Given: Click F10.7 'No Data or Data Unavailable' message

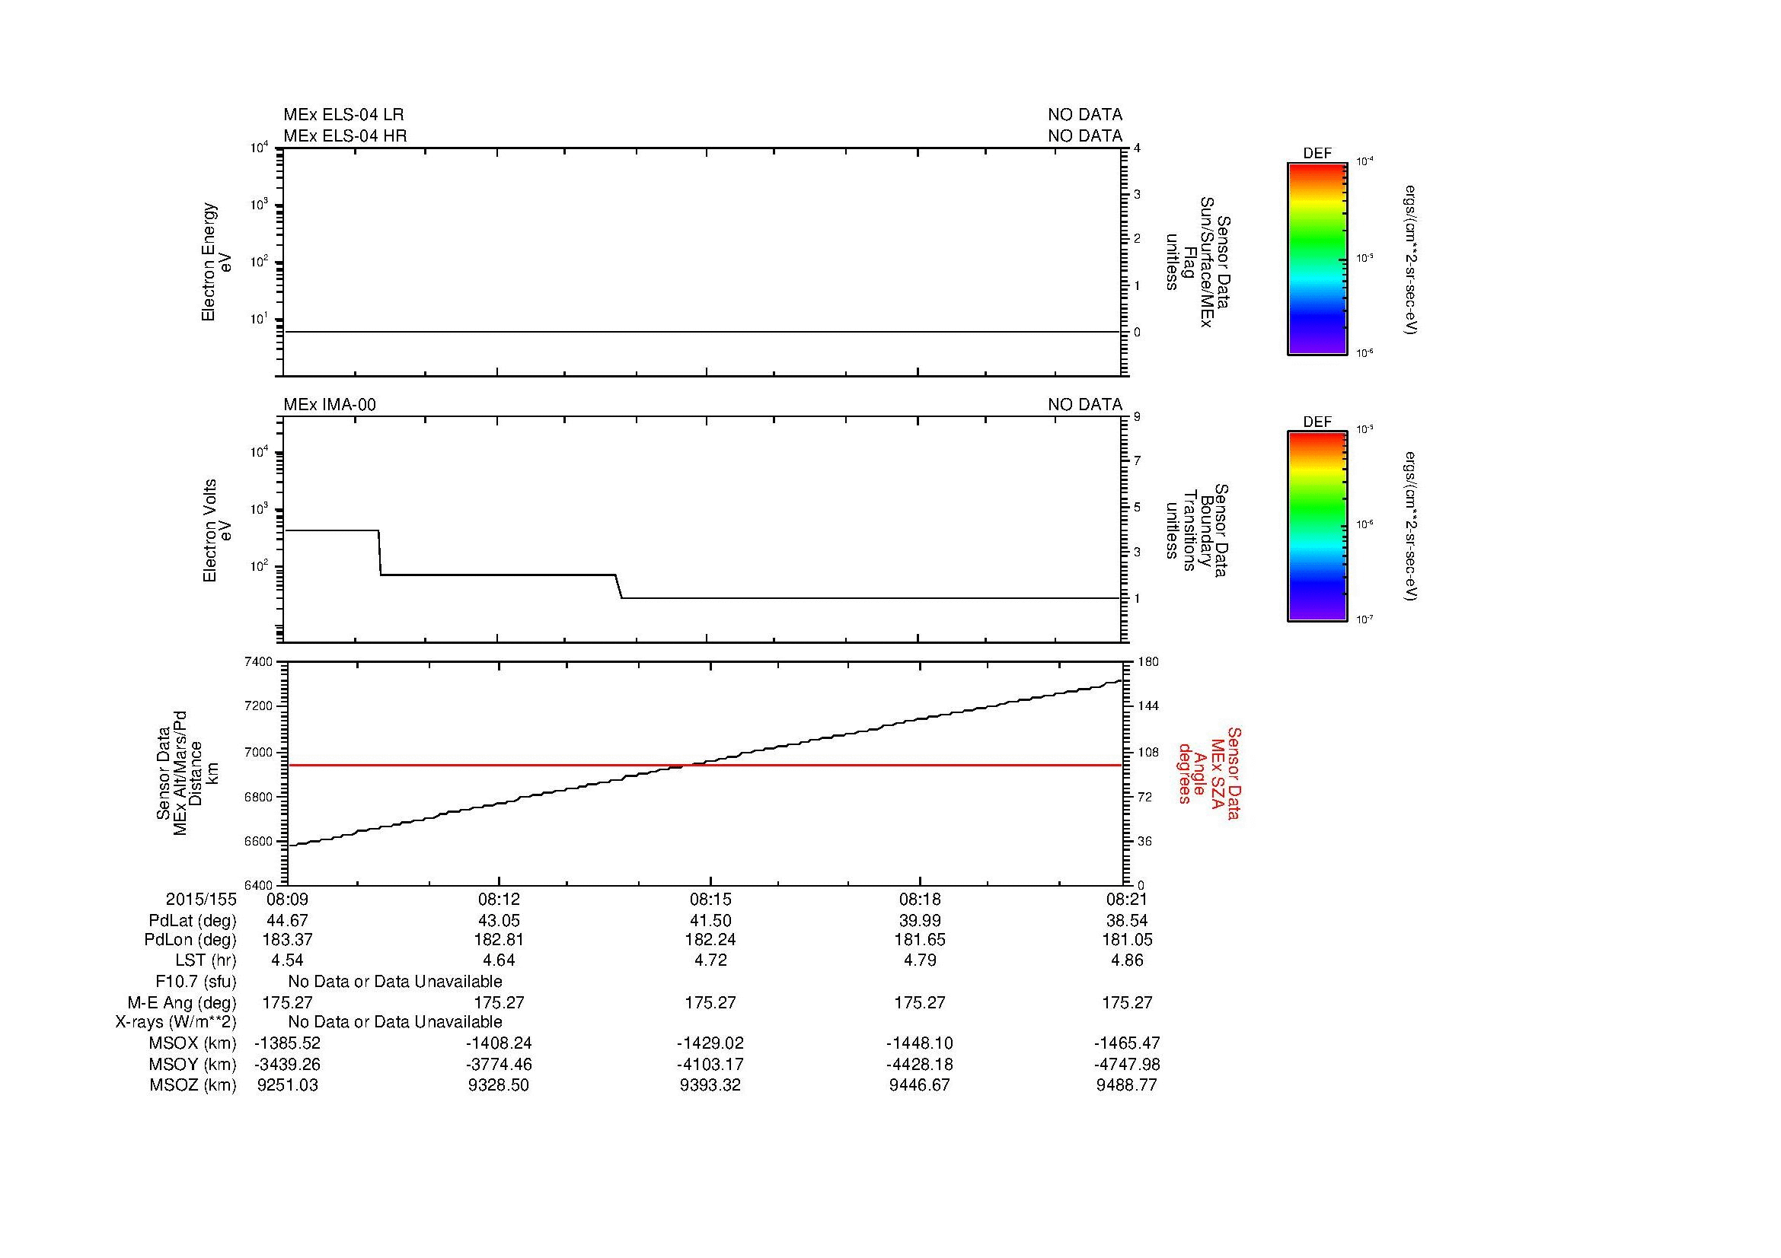Looking at the screenshot, I should point(395,982).
